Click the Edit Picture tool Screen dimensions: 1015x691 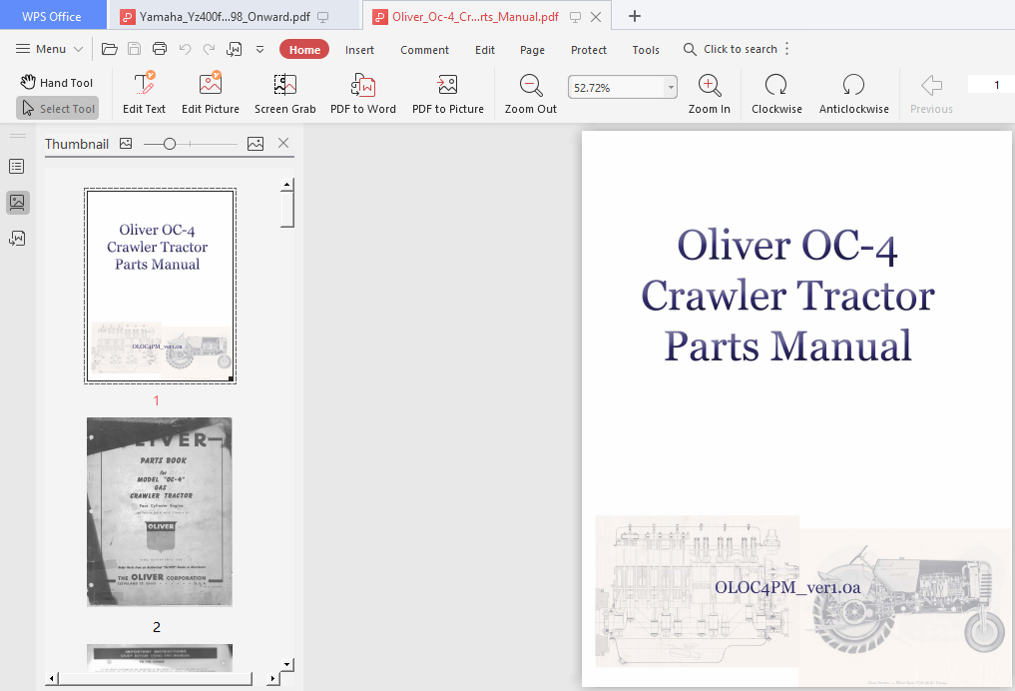point(211,93)
